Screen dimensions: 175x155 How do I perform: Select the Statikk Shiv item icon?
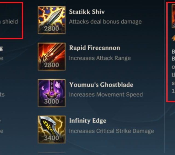click(x=52, y=20)
